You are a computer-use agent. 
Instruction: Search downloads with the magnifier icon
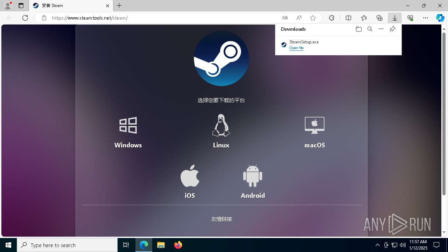click(370, 29)
